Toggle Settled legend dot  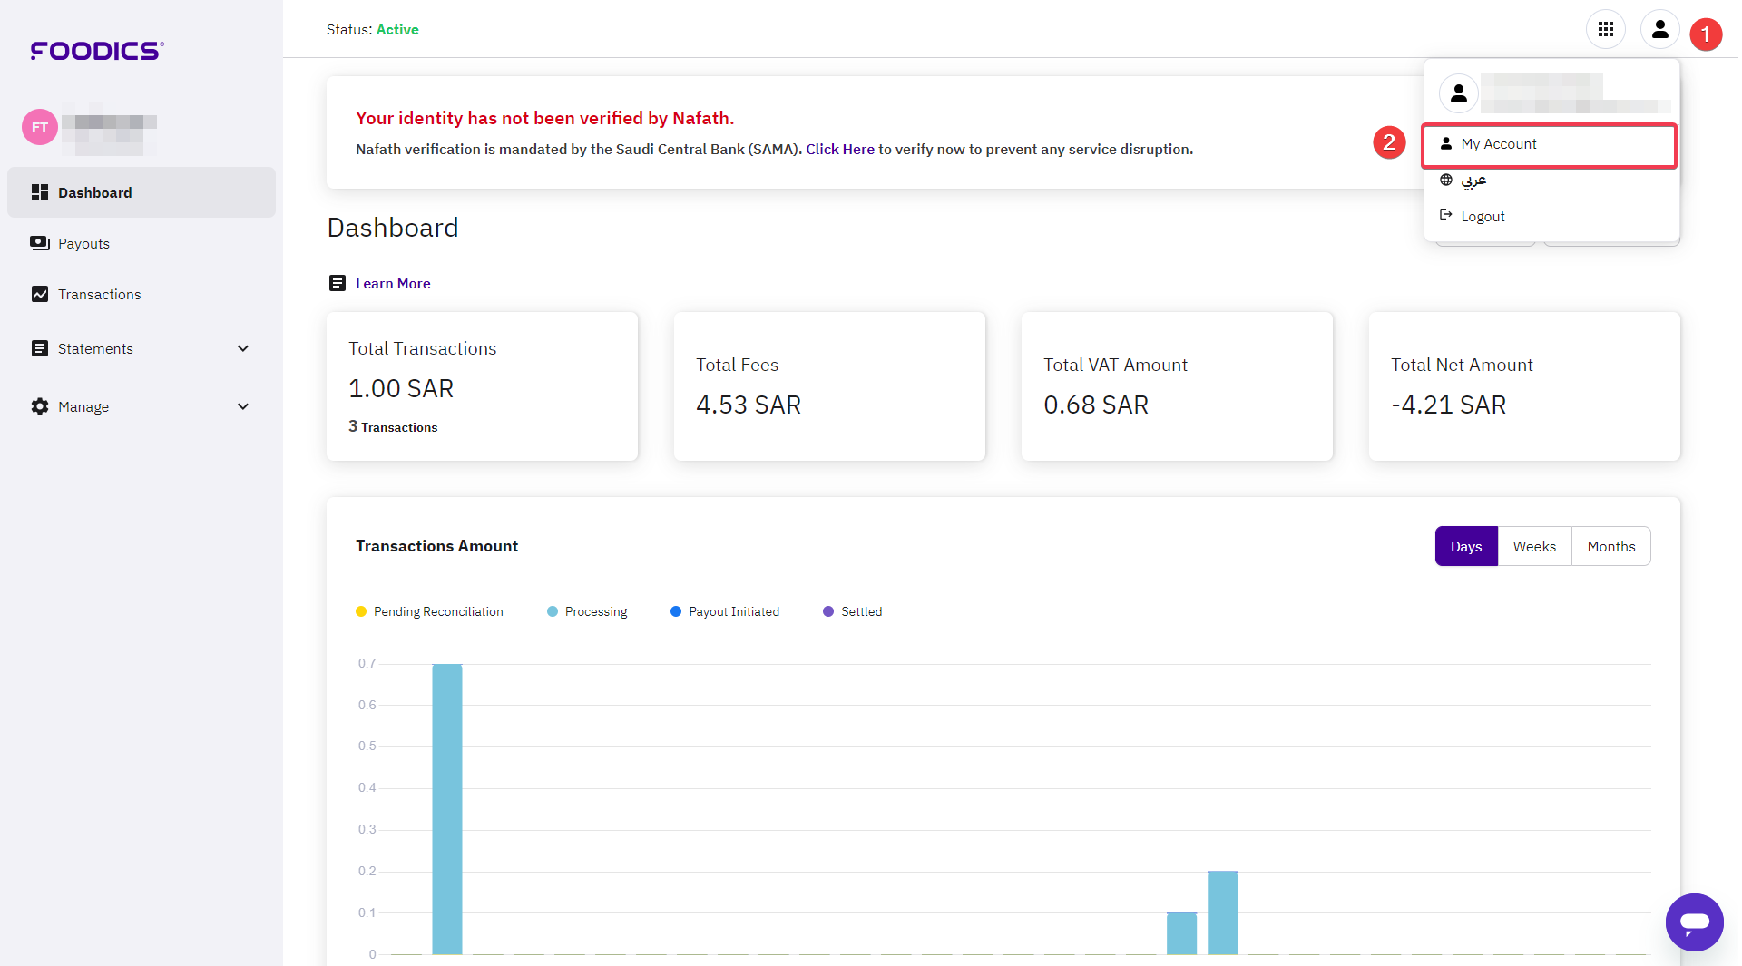[828, 611]
